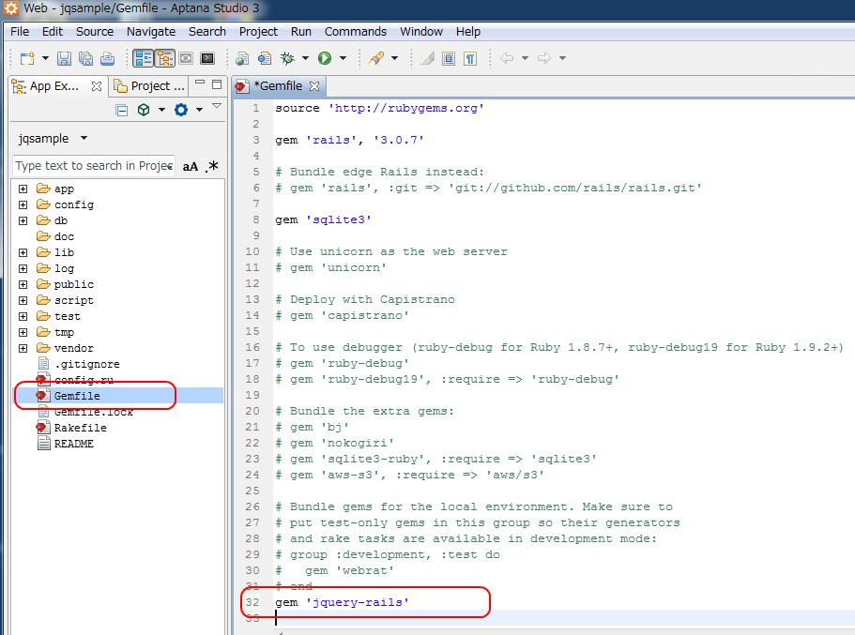Toggle regular expression search (.*)
Screen dimensions: 855x635
click(211, 166)
